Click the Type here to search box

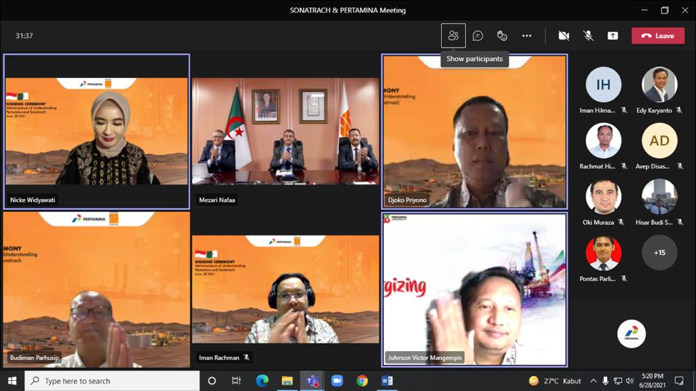(112, 381)
